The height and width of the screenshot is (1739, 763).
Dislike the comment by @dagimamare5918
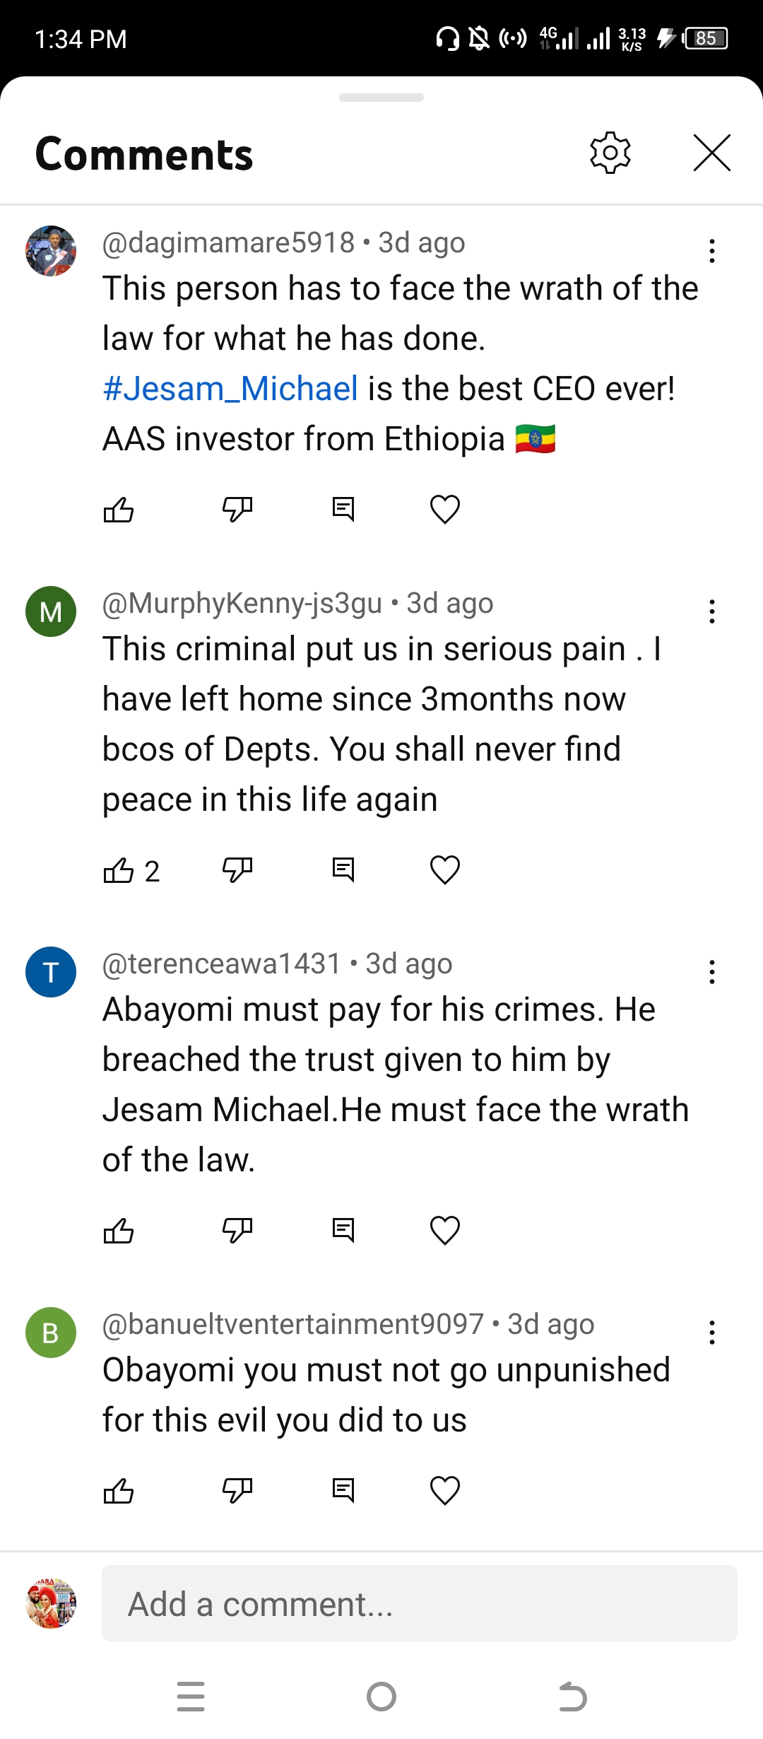[x=237, y=509]
